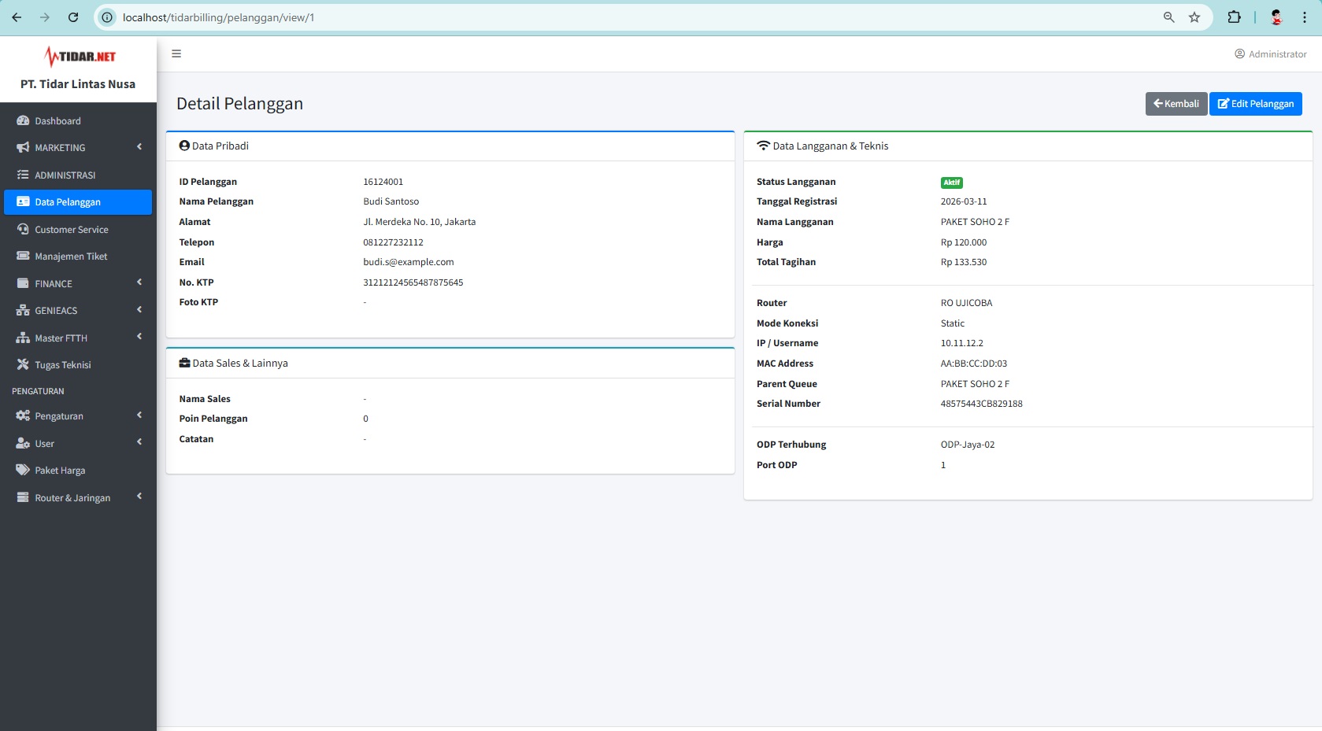Expand the FINANCE menu chevron
The height and width of the screenshot is (731, 1322).
pyautogui.click(x=139, y=282)
